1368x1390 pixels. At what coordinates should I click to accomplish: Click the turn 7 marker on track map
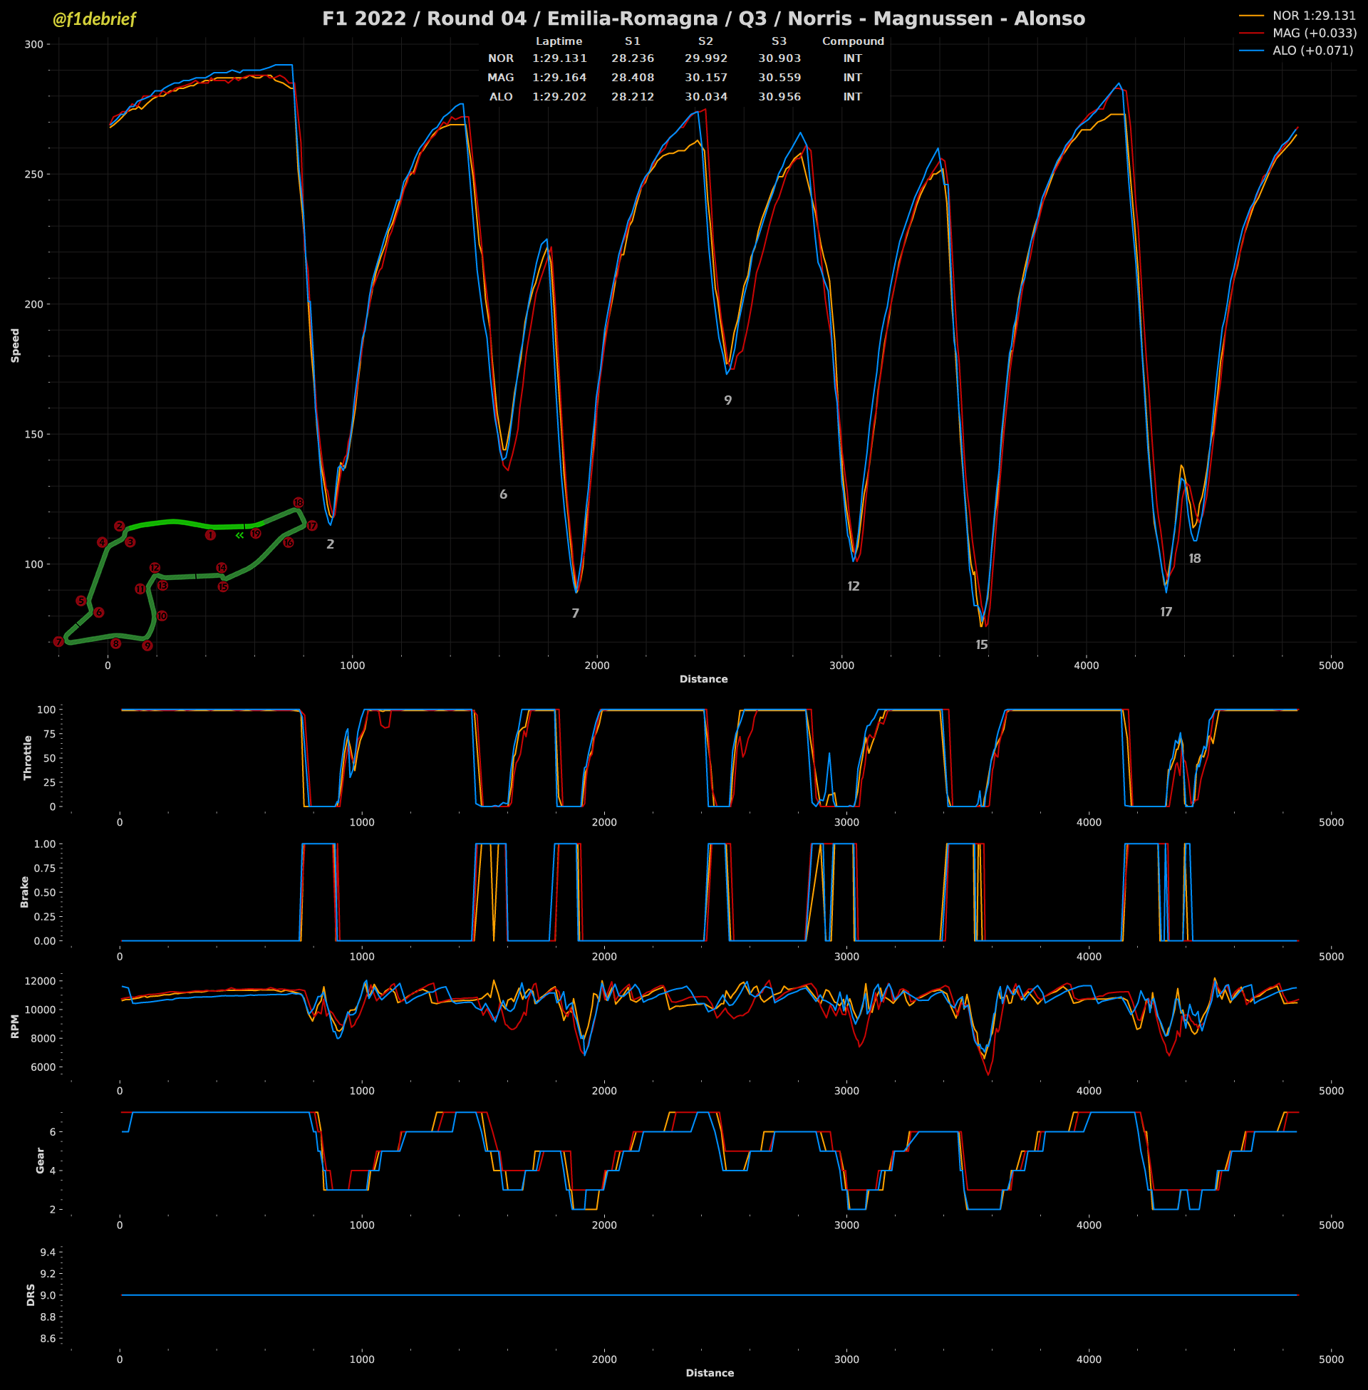(58, 642)
